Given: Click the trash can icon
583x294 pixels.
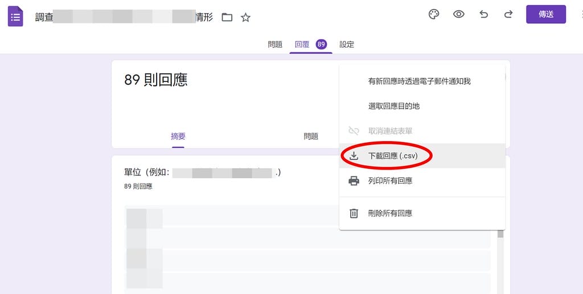Looking at the screenshot, I should (354, 213).
